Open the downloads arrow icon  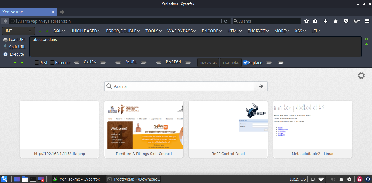[x=325, y=21]
